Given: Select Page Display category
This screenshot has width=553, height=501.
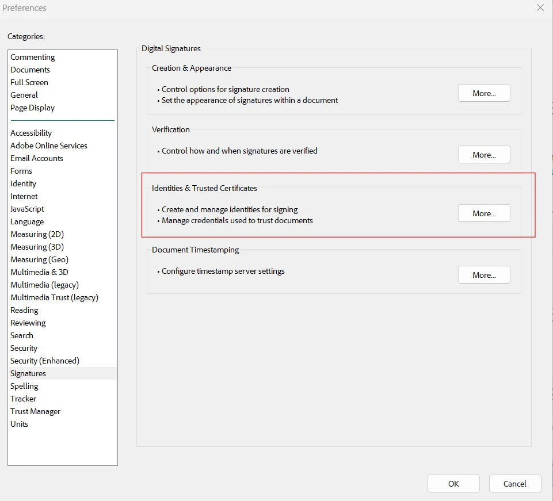Looking at the screenshot, I should (33, 108).
